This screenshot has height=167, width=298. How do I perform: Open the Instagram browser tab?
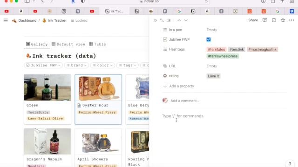click(64, 11)
